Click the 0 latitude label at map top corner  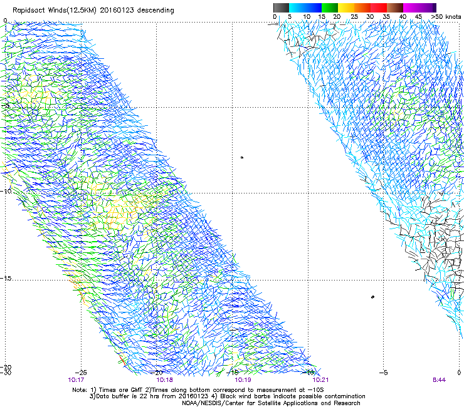point(5,21)
